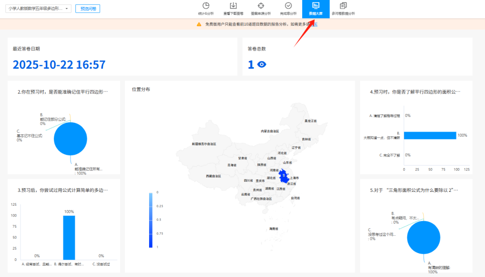Click the blue pie chart for question 2
Viewport: 485px width, 277px height.
click(x=70, y=139)
